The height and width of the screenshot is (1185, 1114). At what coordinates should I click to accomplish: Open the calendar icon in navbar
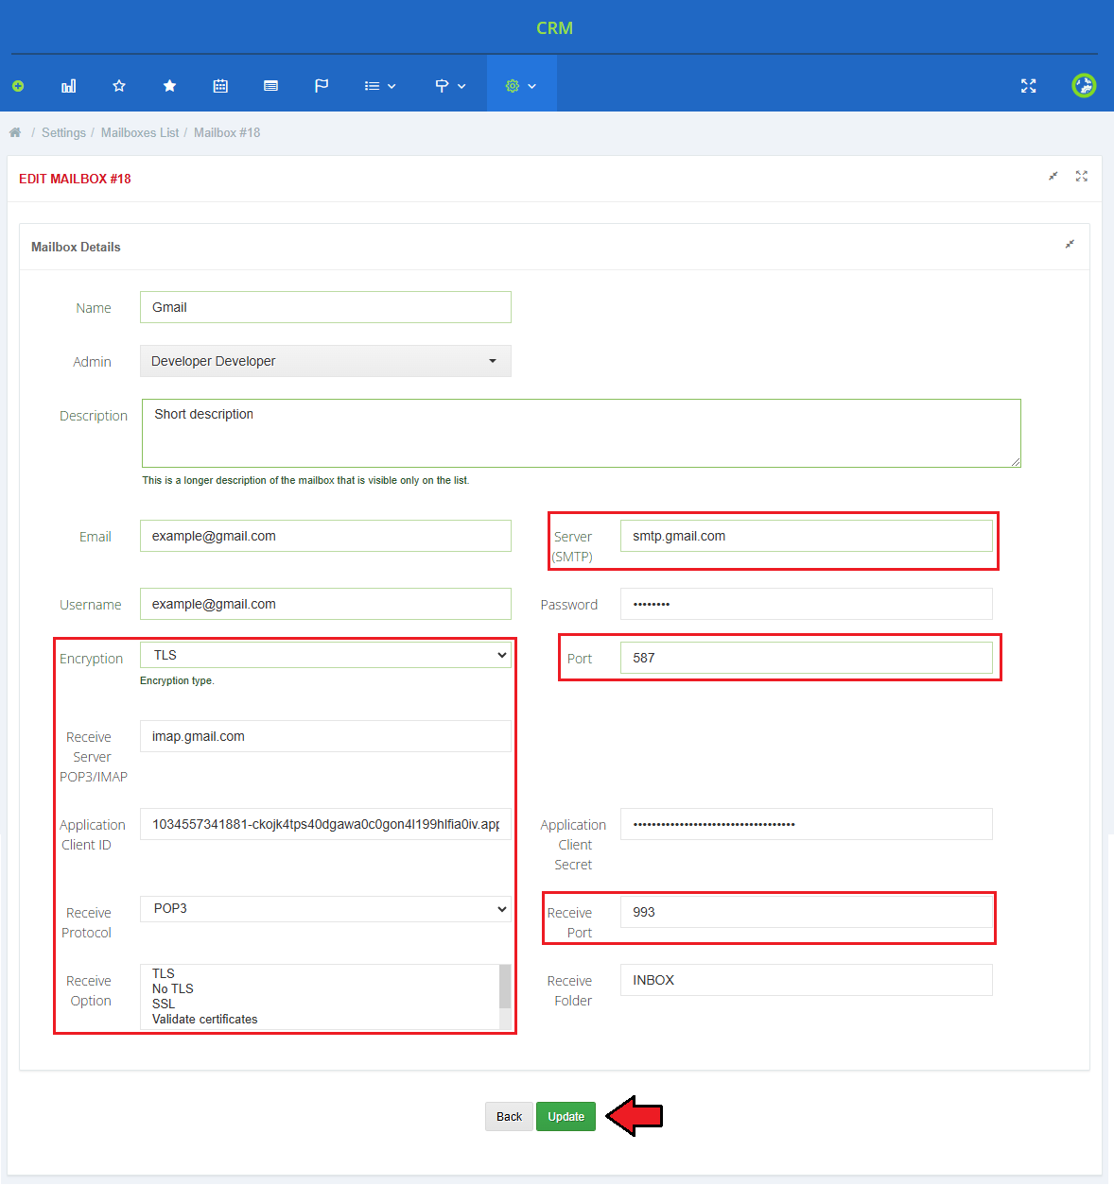click(220, 86)
